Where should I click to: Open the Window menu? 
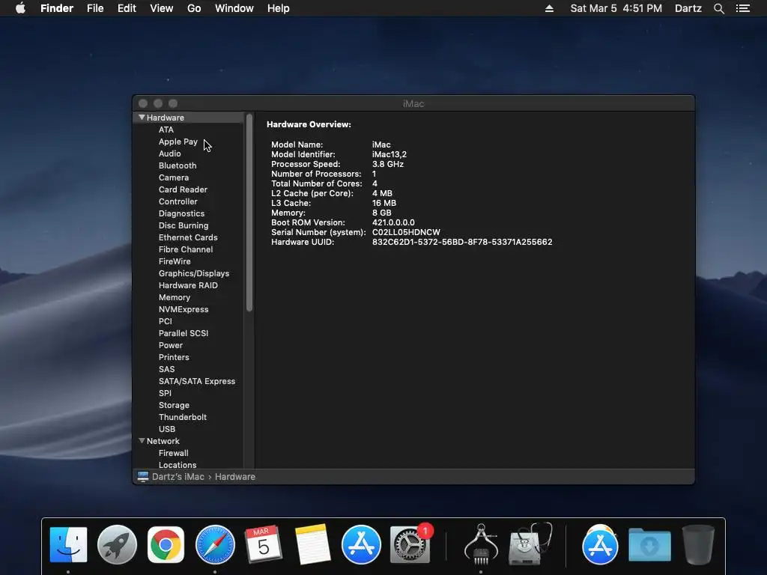[234, 8]
